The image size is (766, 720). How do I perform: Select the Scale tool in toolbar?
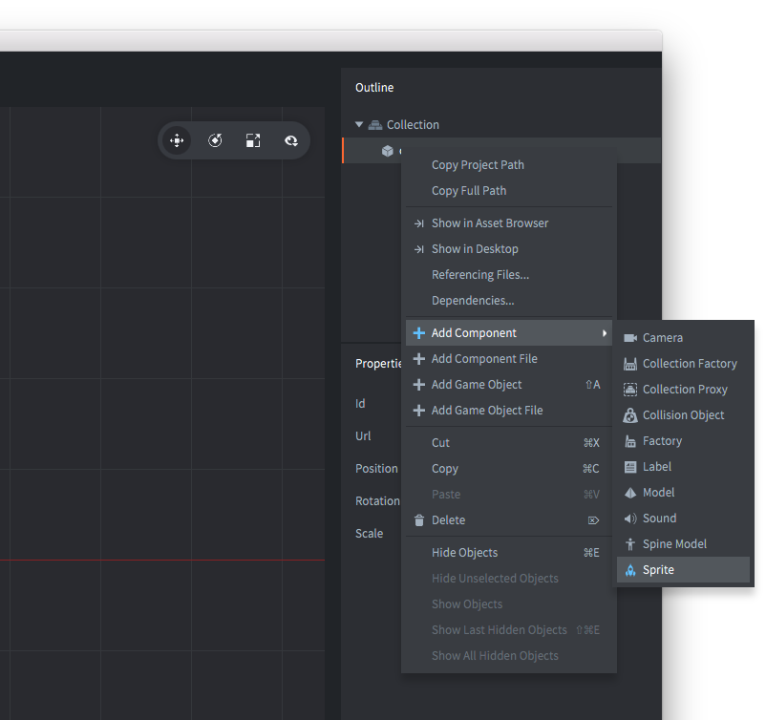pos(253,140)
